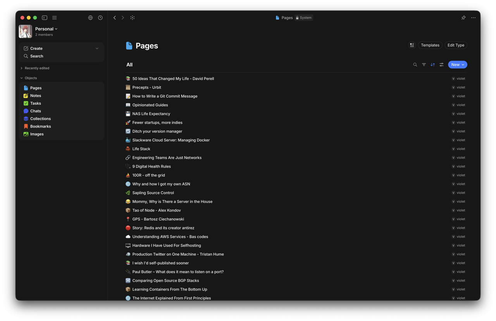The image size is (496, 321).
Task: Collapse the Objects section
Action: pos(22,78)
